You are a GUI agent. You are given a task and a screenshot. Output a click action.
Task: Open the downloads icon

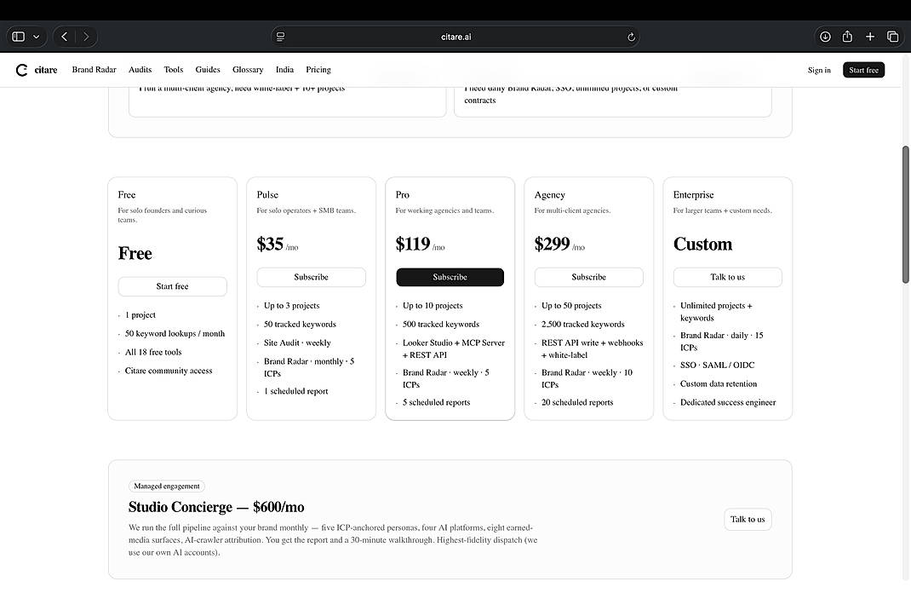pos(825,37)
